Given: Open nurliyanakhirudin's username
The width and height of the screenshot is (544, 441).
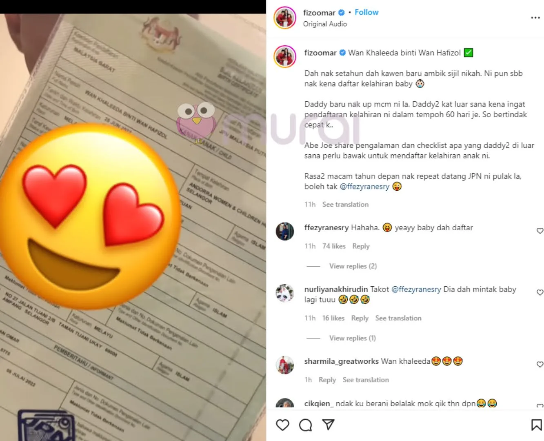Looking at the screenshot, I should click(x=336, y=290).
